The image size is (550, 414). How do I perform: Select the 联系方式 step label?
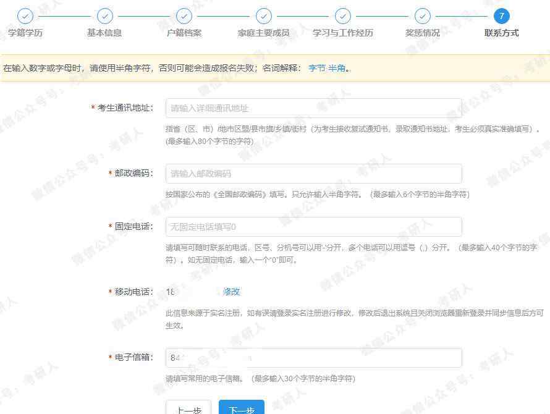click(502, 33)
